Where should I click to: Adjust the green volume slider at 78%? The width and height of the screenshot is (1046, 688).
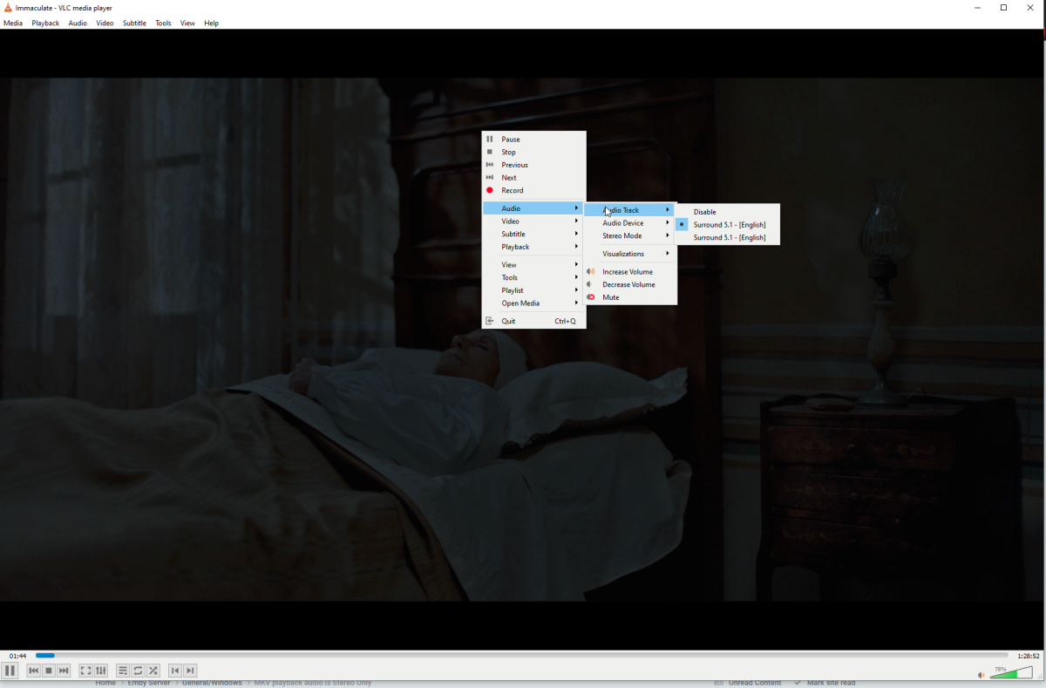(1011, 672)
